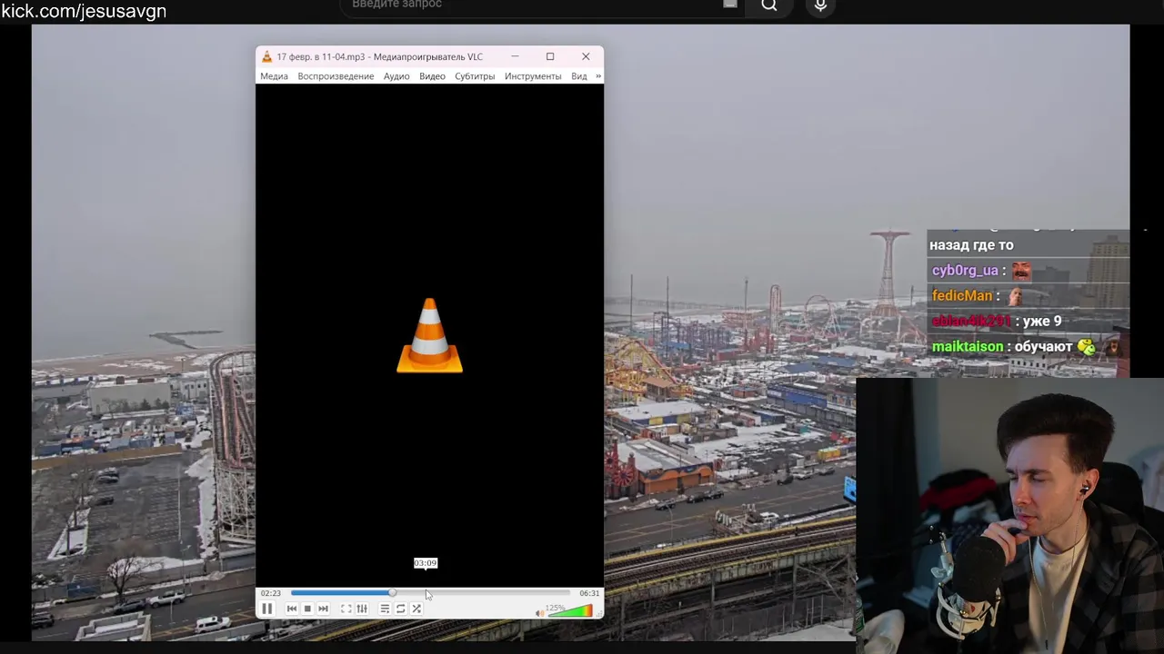Screen dimensions: 1164x654
Task: Click the streamer webcam overlay
Action: point(1009,515)
